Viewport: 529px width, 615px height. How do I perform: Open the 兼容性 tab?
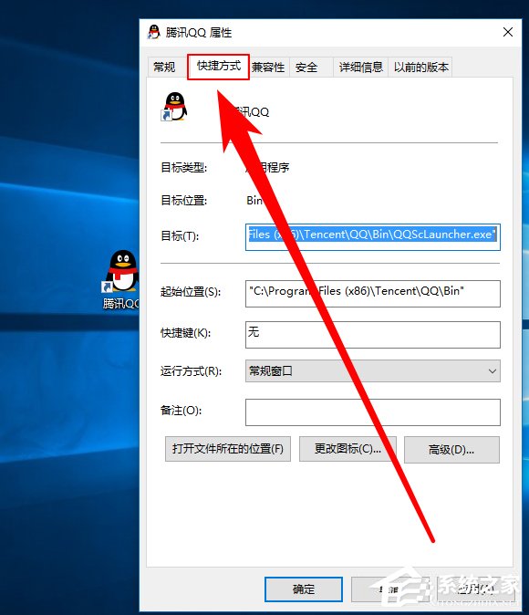(x=269, y=68)
